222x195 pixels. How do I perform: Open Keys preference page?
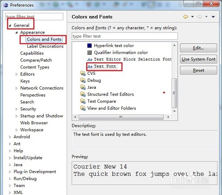click(x=25, y=81)
